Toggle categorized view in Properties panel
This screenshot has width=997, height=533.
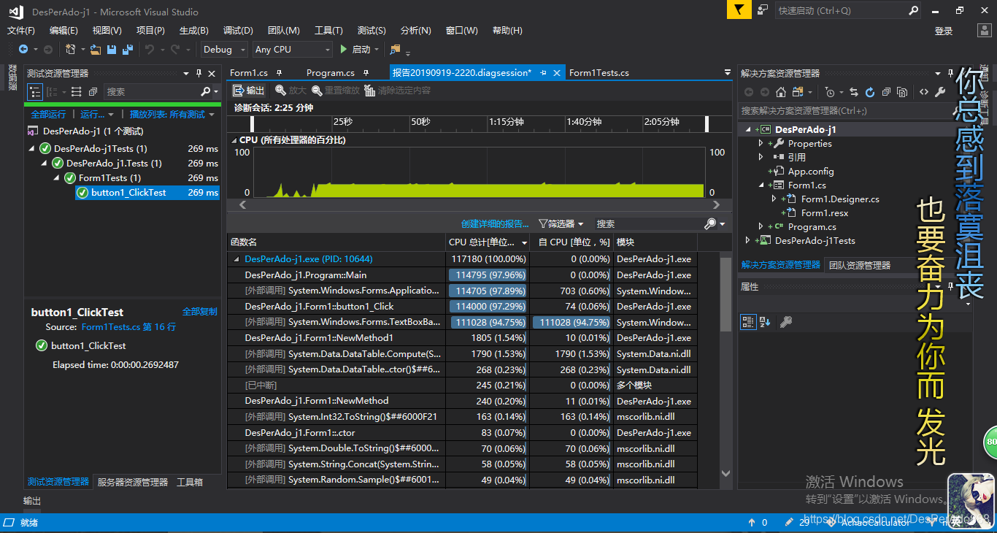[748, 322]
